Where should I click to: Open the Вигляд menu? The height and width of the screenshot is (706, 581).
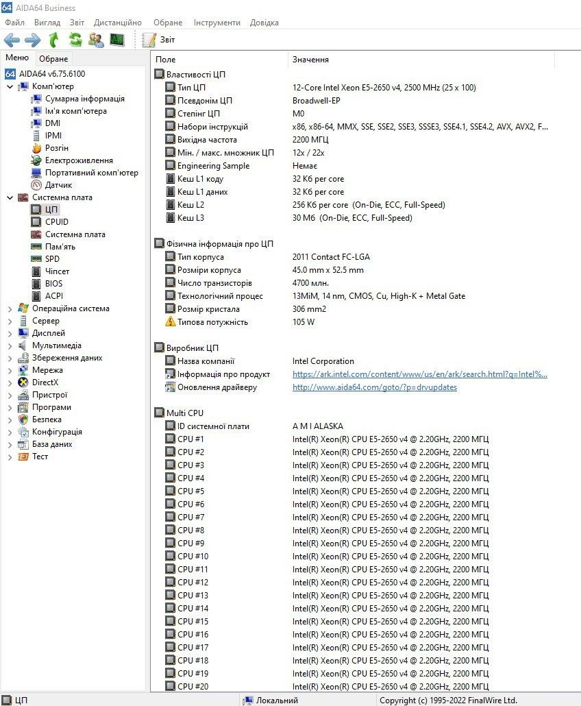click(x=47, y=23)
